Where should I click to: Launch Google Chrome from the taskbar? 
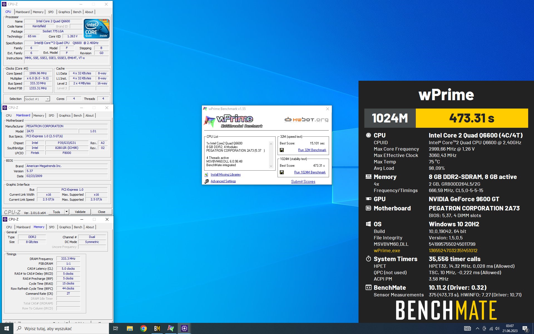144,328
